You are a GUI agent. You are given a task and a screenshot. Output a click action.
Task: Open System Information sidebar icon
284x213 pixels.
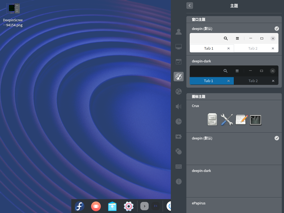[x=179, y=181]
